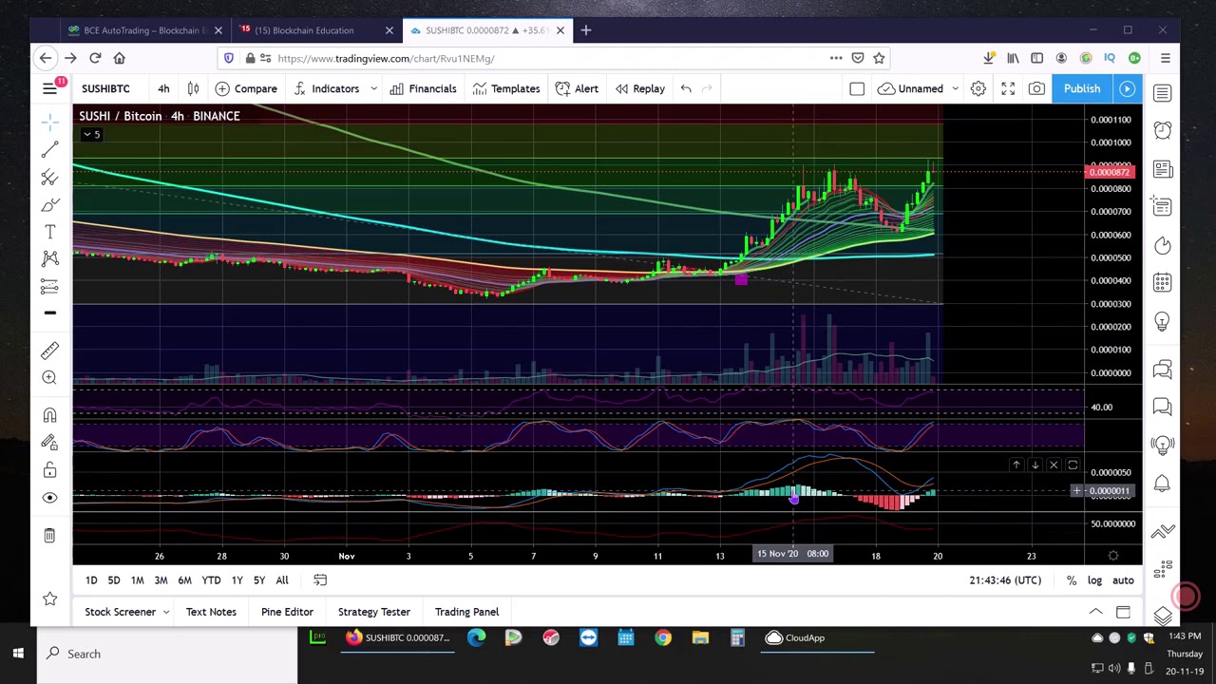Toggle magnet mode for drawings
The height and width of the screenshot is (684, 1216).
point(49,415)
